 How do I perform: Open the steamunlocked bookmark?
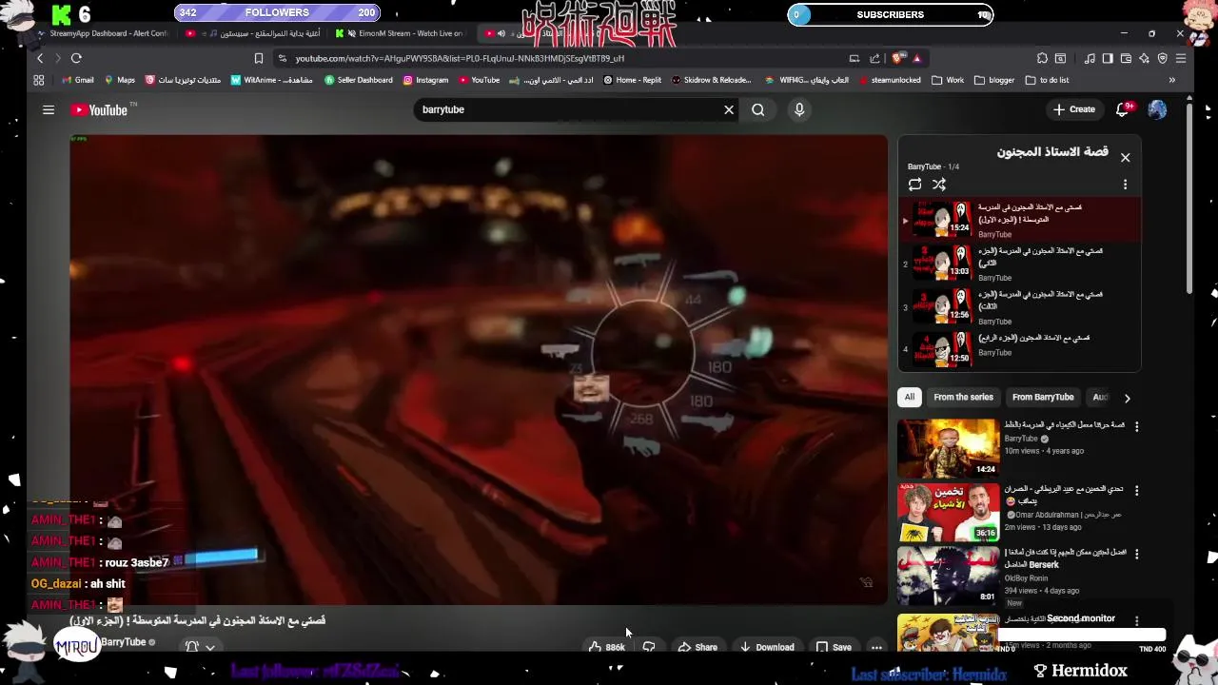click(890, 80)
